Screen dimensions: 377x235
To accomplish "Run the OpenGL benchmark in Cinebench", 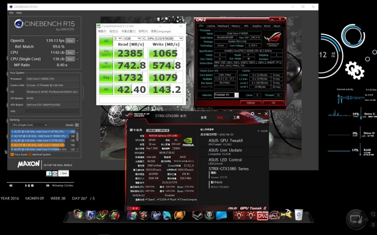I will tap(70, 41).
